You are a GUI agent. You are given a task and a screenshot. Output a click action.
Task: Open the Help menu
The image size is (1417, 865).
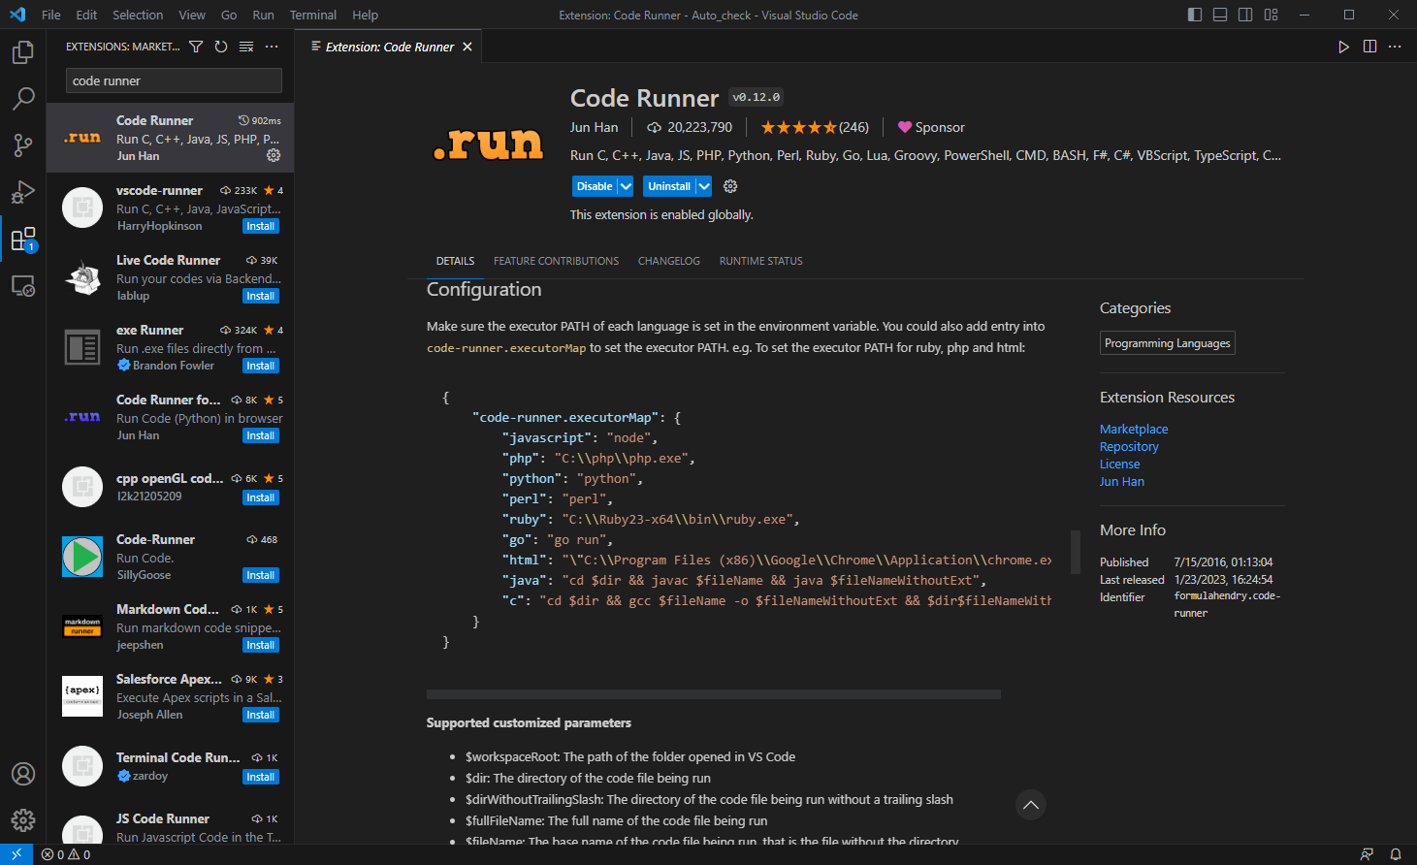tap(366, 15)
